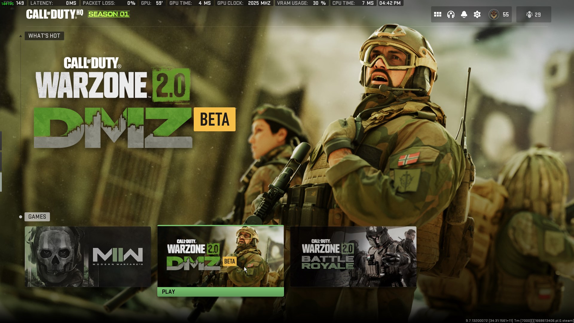Click the green PLAY button

(x=221, y=292)
